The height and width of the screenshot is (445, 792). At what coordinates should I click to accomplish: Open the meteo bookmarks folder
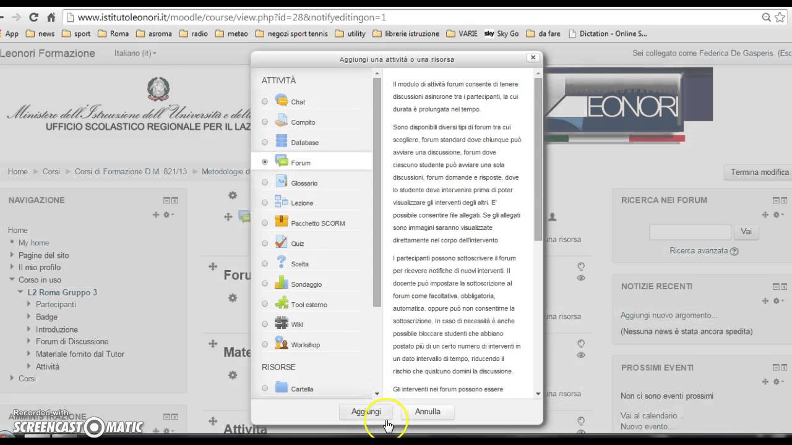click(231, 34)
